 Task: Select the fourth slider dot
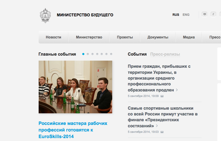97,54
